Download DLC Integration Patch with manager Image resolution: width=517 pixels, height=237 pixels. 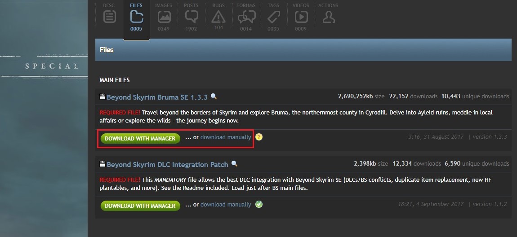140,206
